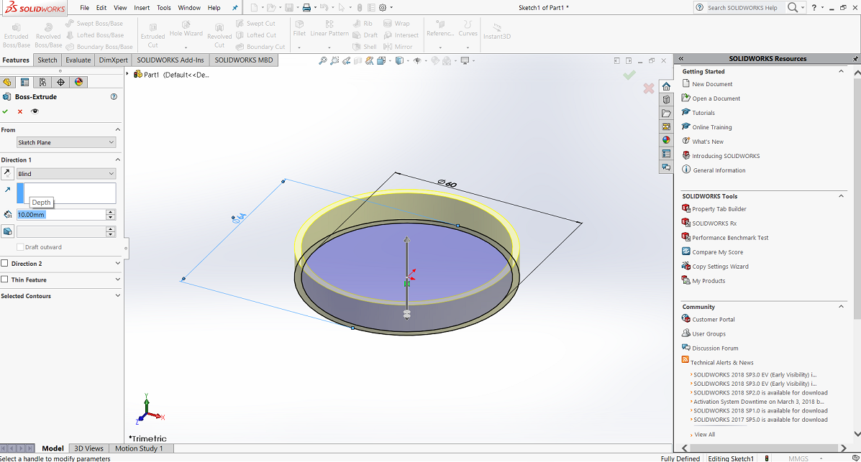861x462 pixels.
Task: Open Motion Study 1 tab
Action: 139,448
